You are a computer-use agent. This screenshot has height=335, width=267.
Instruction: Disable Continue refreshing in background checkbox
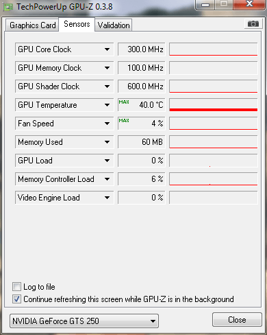[x=16, y=299]
